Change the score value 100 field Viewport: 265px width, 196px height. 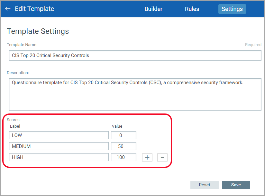point(123,157)
